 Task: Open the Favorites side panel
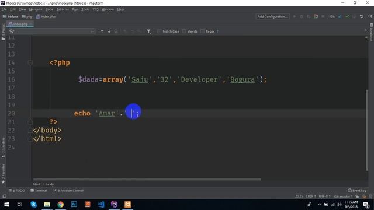click(3, 174)
